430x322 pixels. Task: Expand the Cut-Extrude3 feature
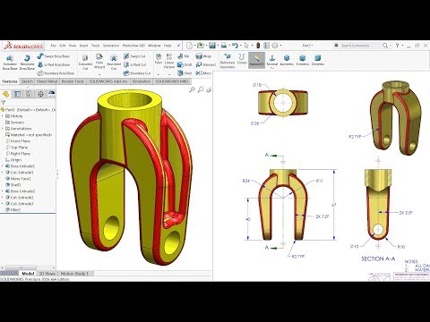(3, 204)
